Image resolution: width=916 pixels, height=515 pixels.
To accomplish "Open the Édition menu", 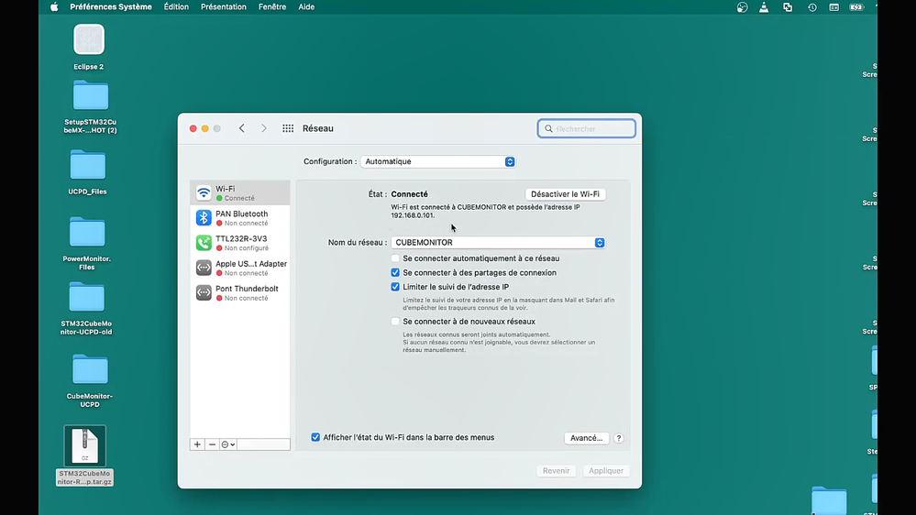I will (x=176, y=7).
